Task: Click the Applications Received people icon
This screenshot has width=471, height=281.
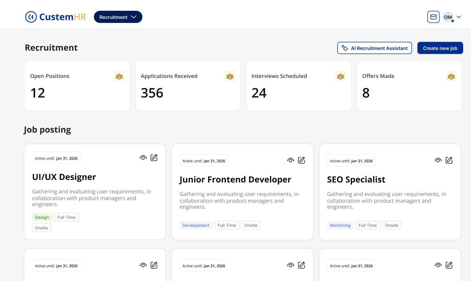Action: tap(230, 76)
